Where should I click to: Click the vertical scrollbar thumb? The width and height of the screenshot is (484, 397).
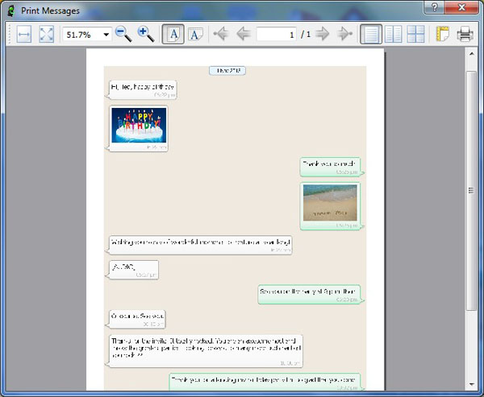coord(471,191)
